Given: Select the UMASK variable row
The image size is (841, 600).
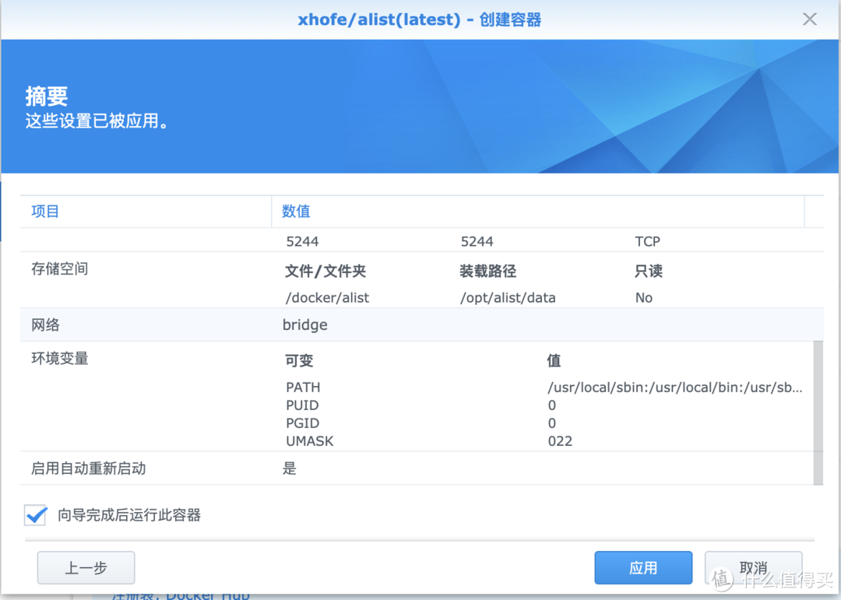Looking at the screenshot, I should point(310,440).
